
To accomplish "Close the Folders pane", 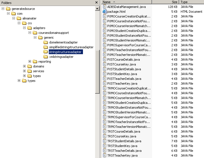I will (96, 3).
